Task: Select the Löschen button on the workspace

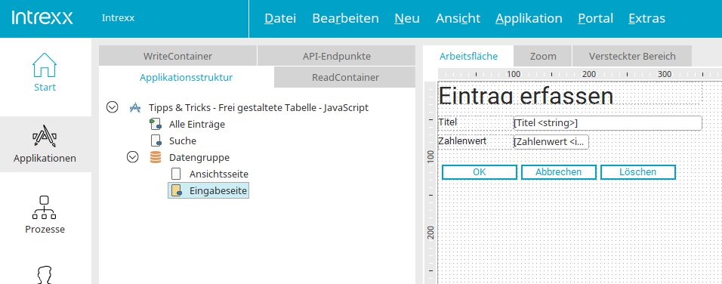Action: [x=637, y=172]
